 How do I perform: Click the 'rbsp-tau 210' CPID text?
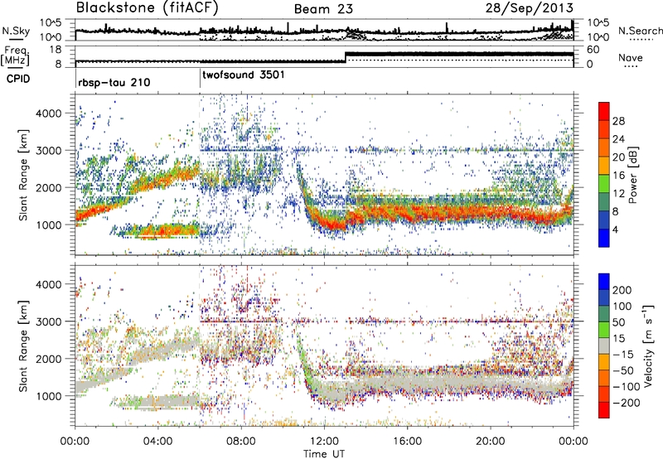[114, 82]
